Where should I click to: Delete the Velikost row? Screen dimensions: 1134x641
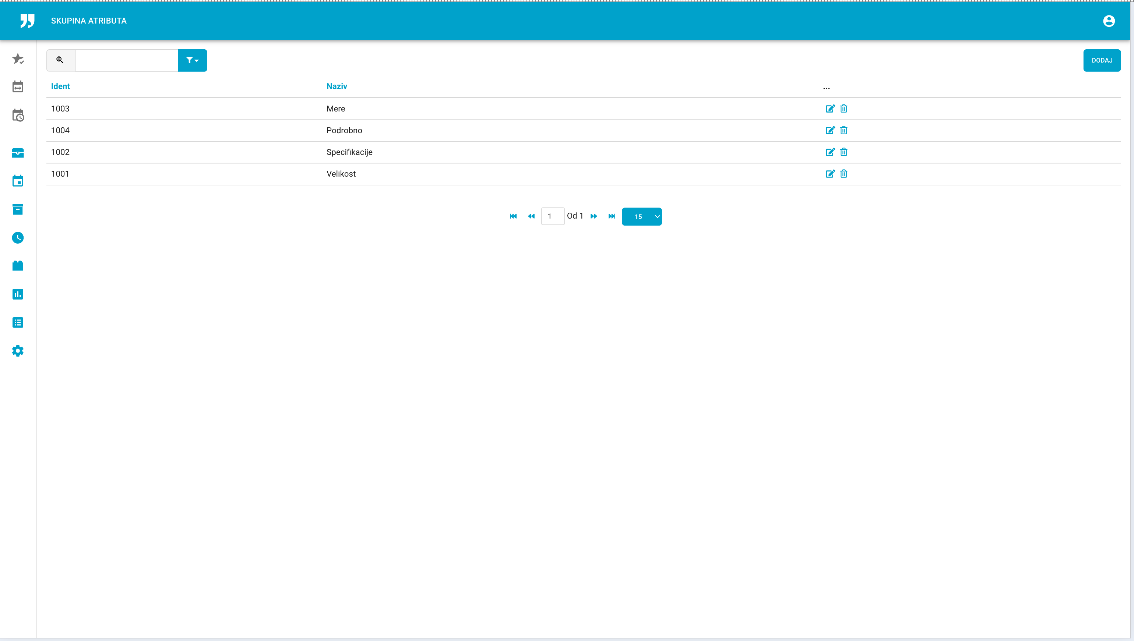point(844,173)
